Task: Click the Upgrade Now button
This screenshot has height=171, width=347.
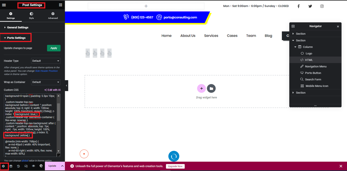Action: tap(175, 166)
